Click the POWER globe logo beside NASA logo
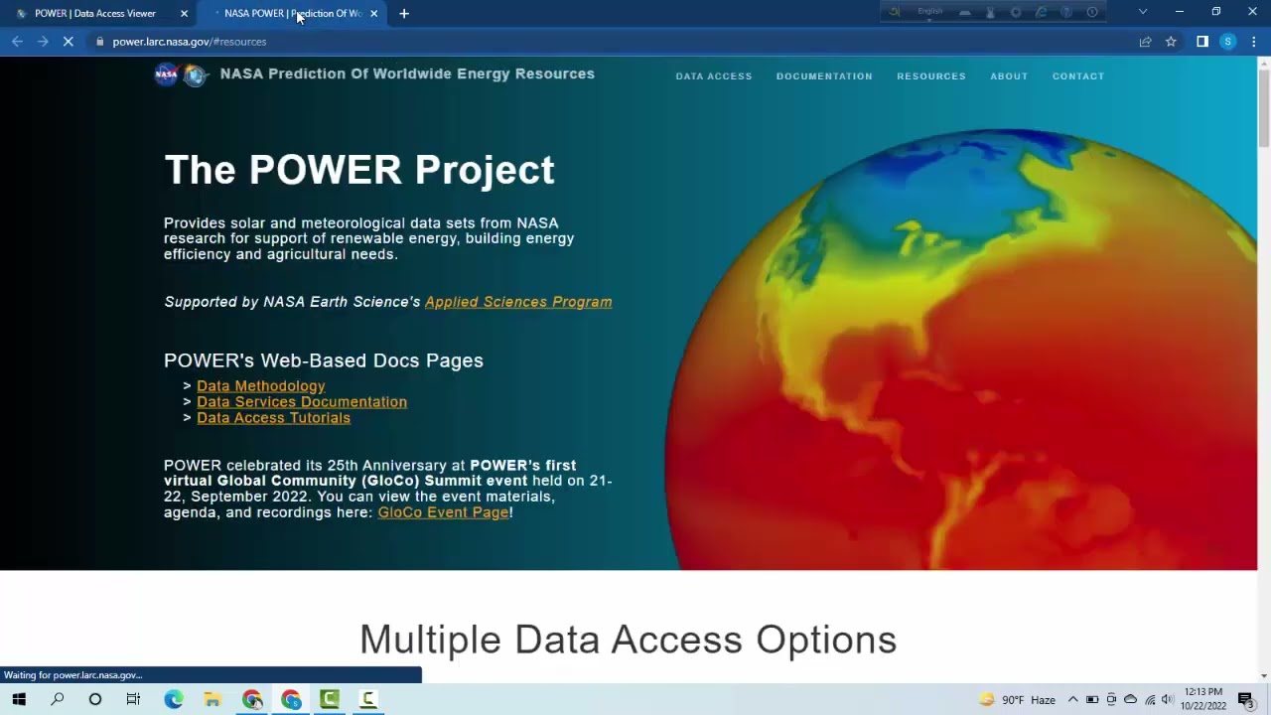The image size is (1271, 715). (x=196, y=75)
